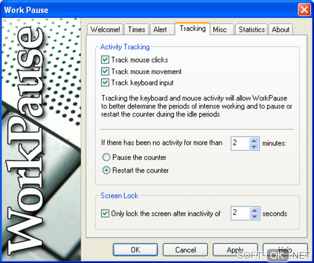View the Statistics tab
Screen dimensions: 314x263
[x=252, y=30]
